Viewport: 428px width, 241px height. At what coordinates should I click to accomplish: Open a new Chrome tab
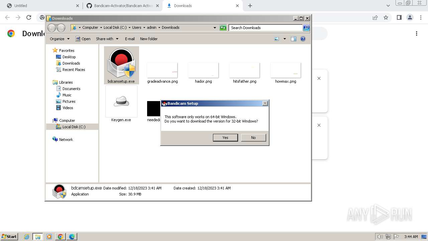250,6
